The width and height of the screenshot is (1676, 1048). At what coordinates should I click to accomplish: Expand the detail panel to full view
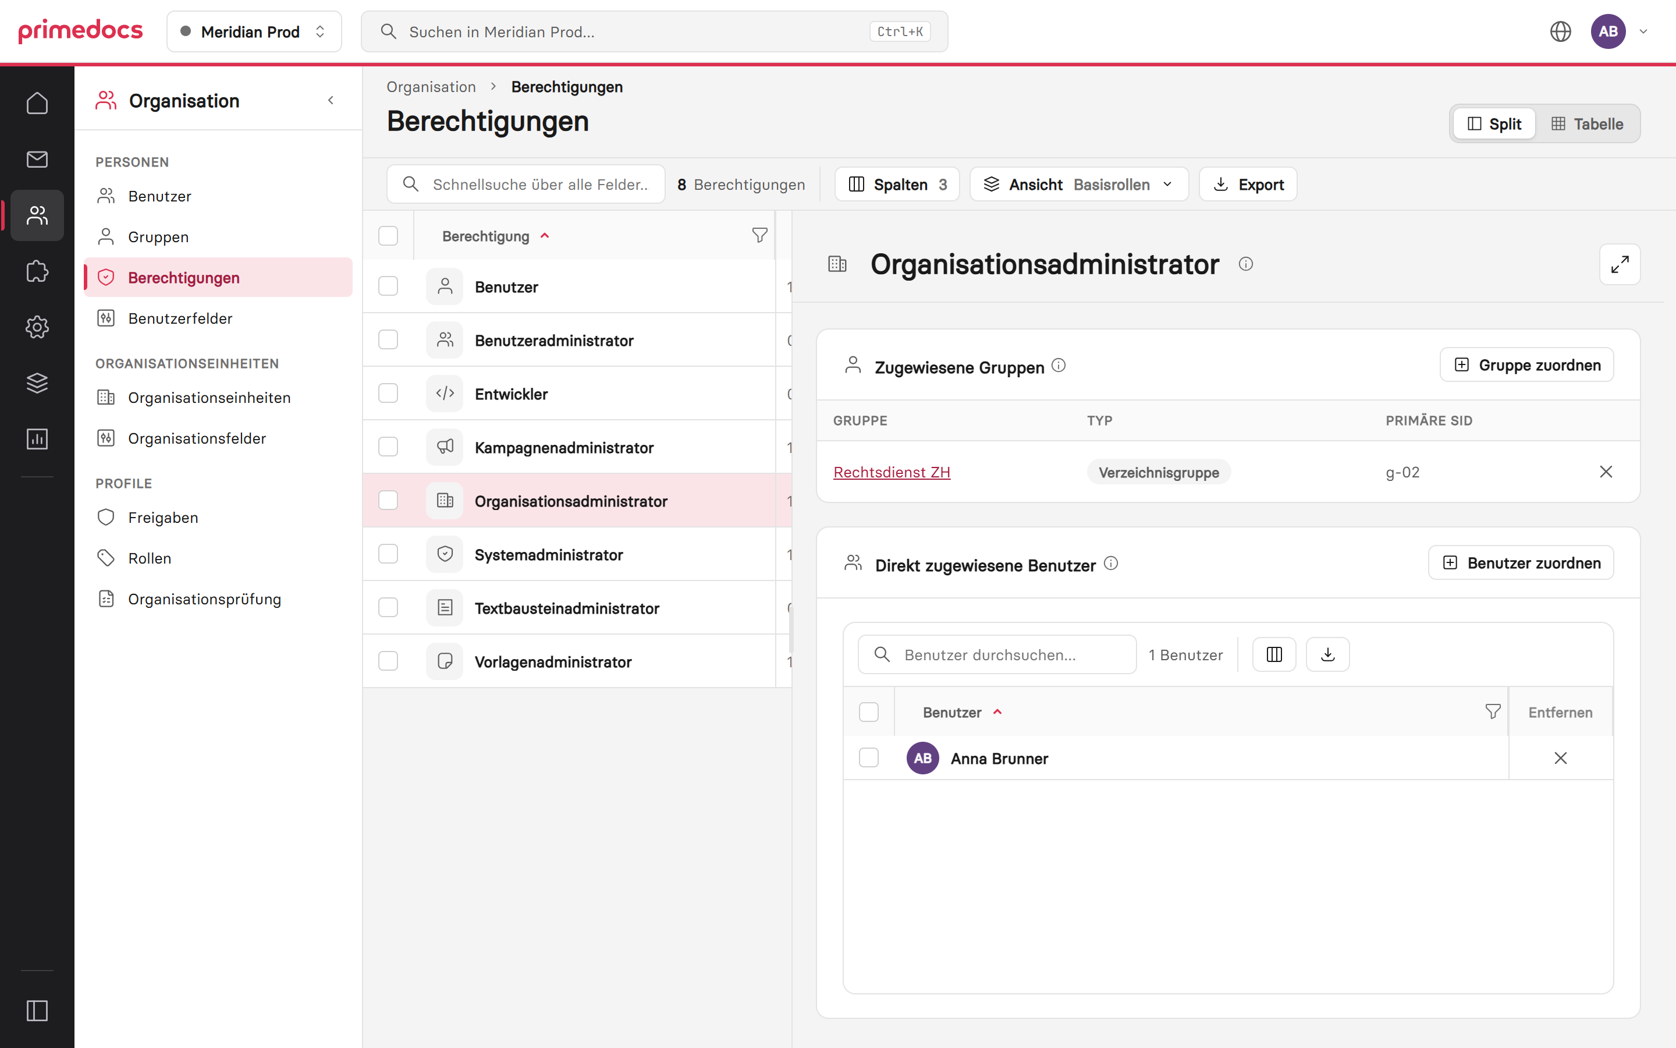point(1619,264)
